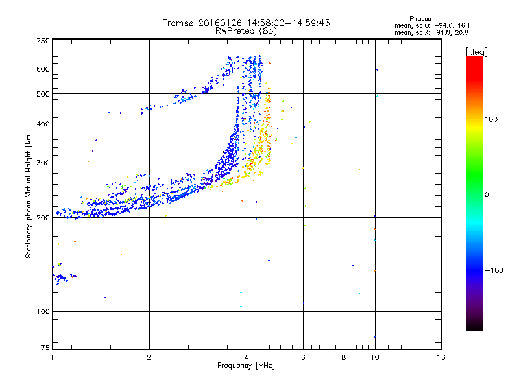Click the 'Phases' header label
This screenshot has height=389, width=519.
pyautogui.click(x=420, y=19)
